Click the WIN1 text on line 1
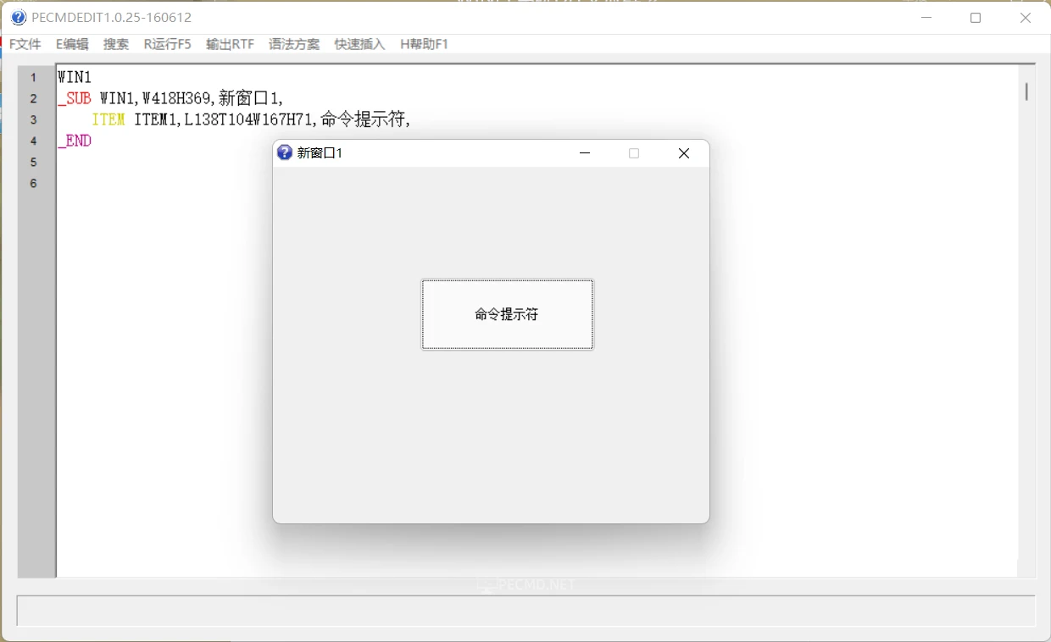This screenshot has width=1051, height=642. click(75, 77)
